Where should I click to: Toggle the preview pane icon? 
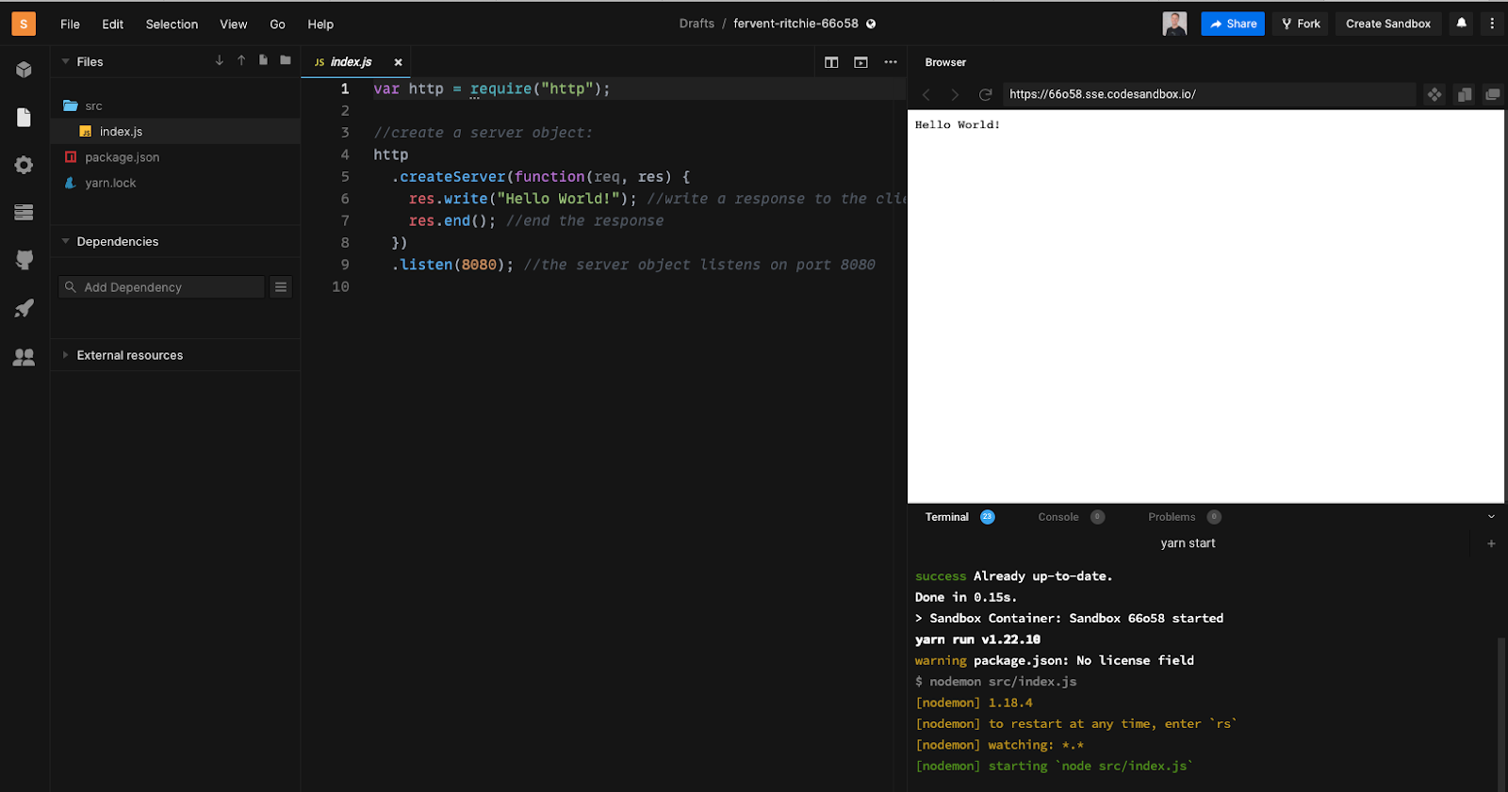[861, 62]
